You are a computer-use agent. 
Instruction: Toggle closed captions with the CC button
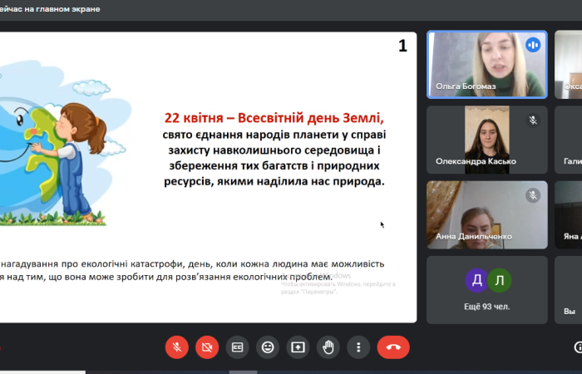pyautogui.click(x=237, y=347)
